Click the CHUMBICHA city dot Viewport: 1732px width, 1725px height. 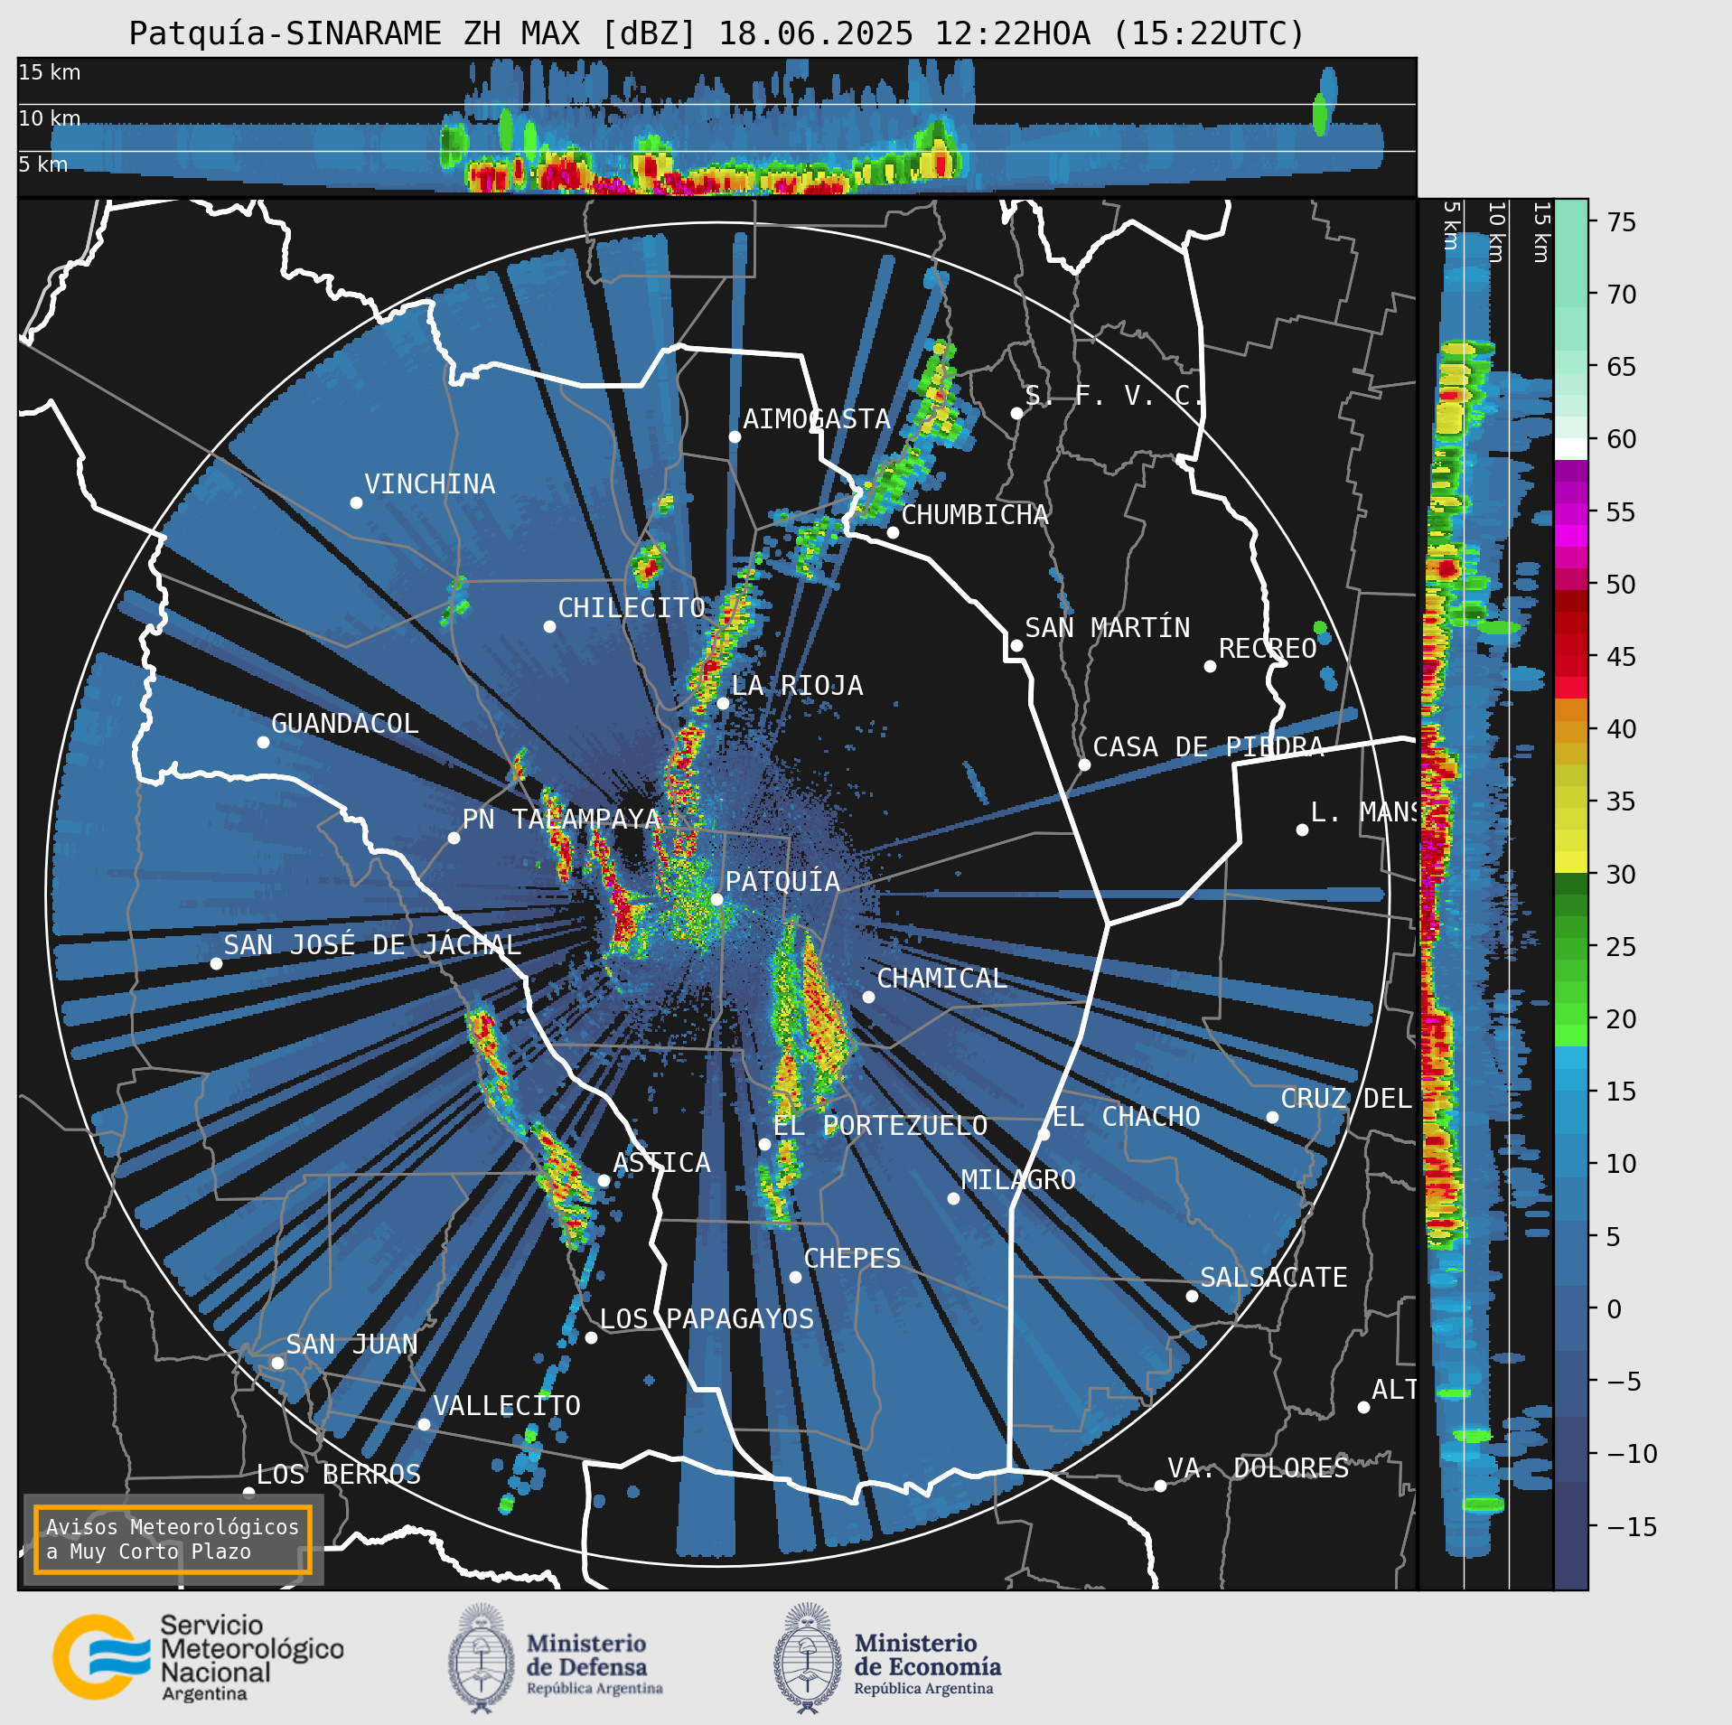(x=893, y=532)
